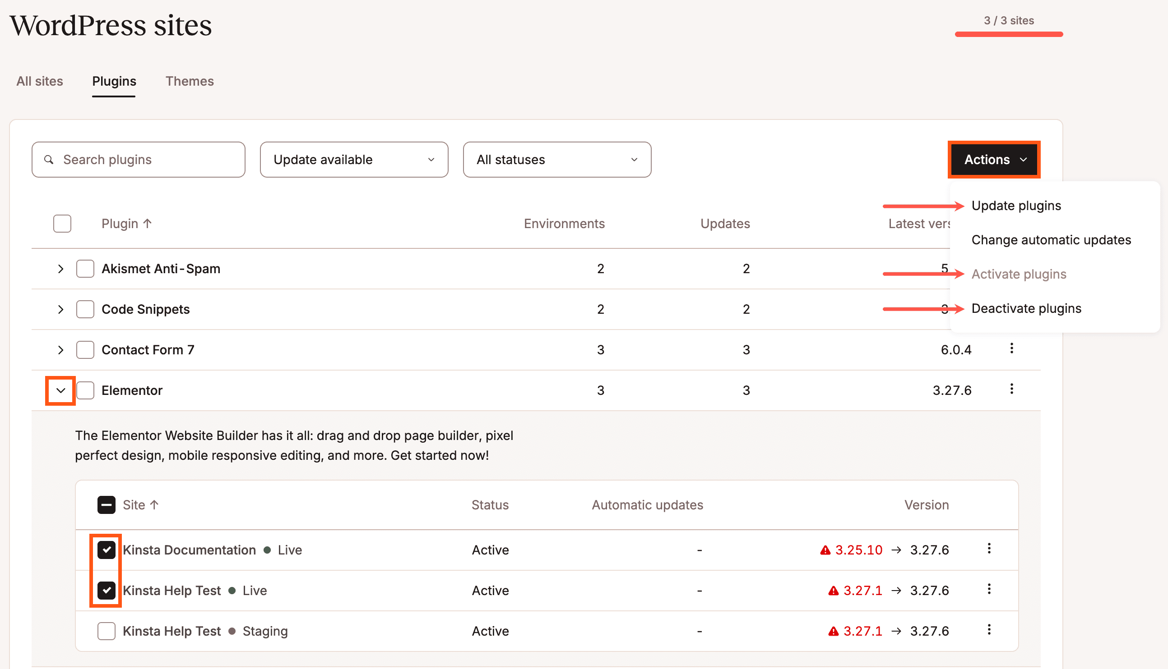
Task: Expand the Code Snippets row
Action: pos(60,309)
